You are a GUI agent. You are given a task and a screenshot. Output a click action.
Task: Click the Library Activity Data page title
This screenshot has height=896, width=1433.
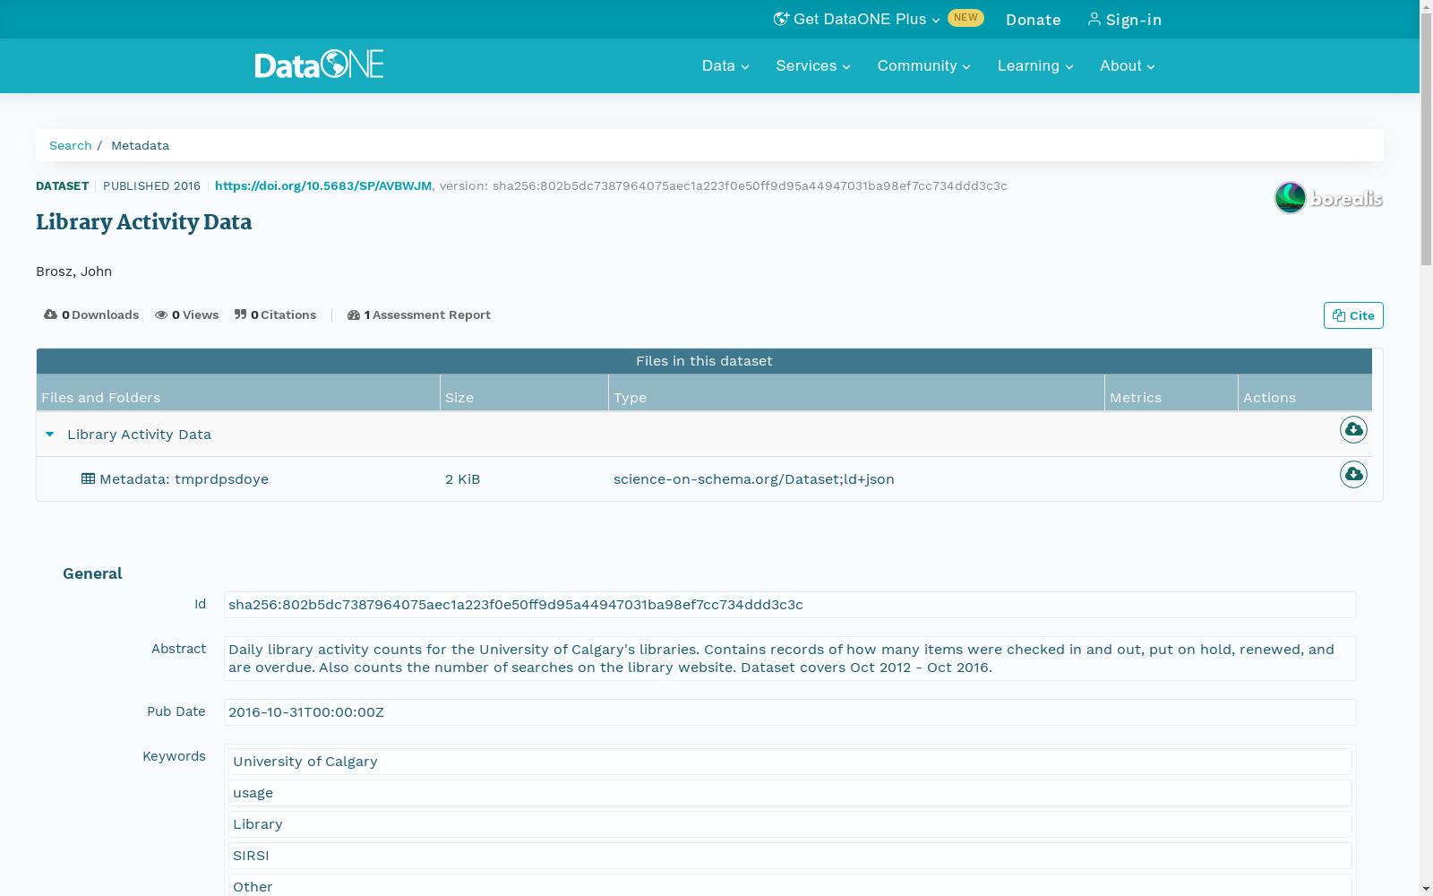[x=143, y=222]
